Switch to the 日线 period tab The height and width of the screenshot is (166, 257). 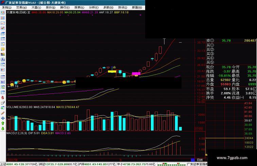pos(200,160)
